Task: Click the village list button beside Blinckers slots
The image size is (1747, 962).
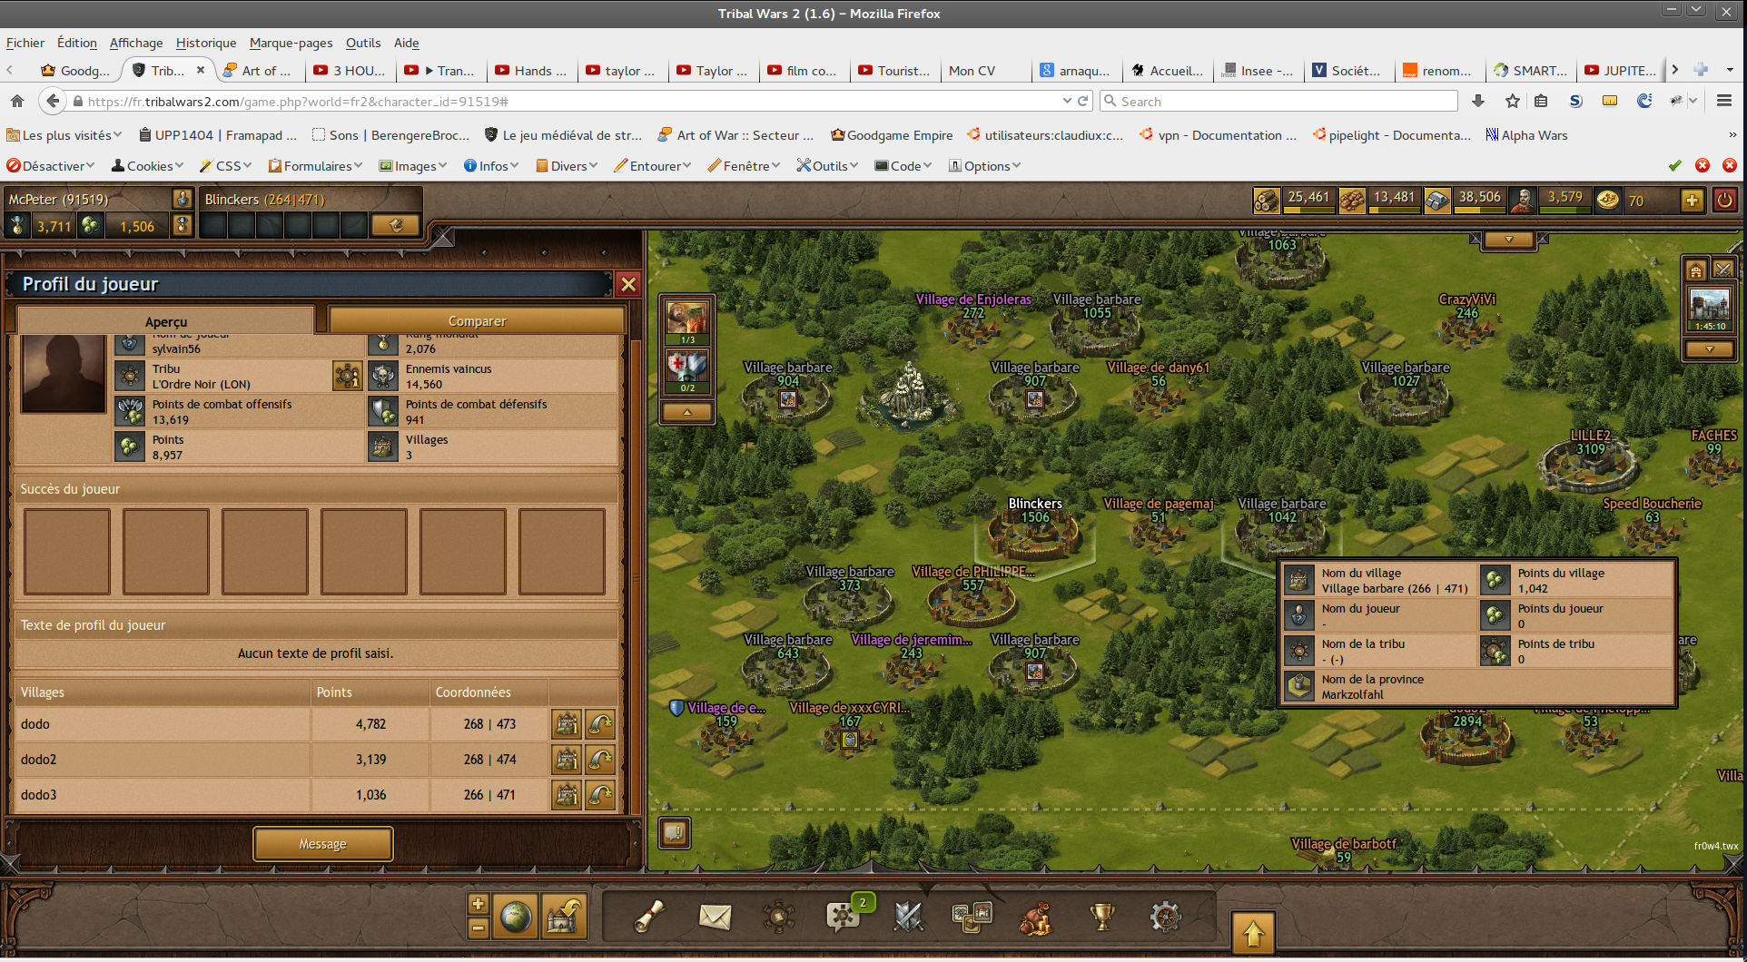Action: (x=396, y=225)
